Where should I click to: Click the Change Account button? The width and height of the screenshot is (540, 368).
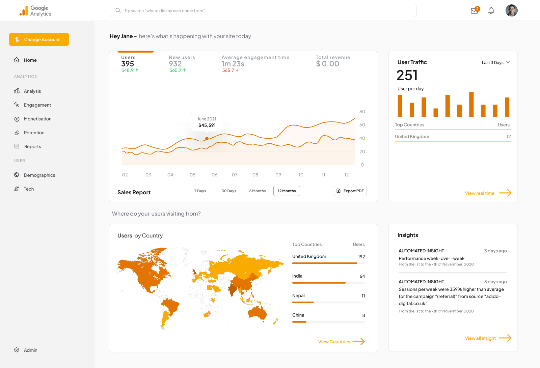click(x=39, y=39)
